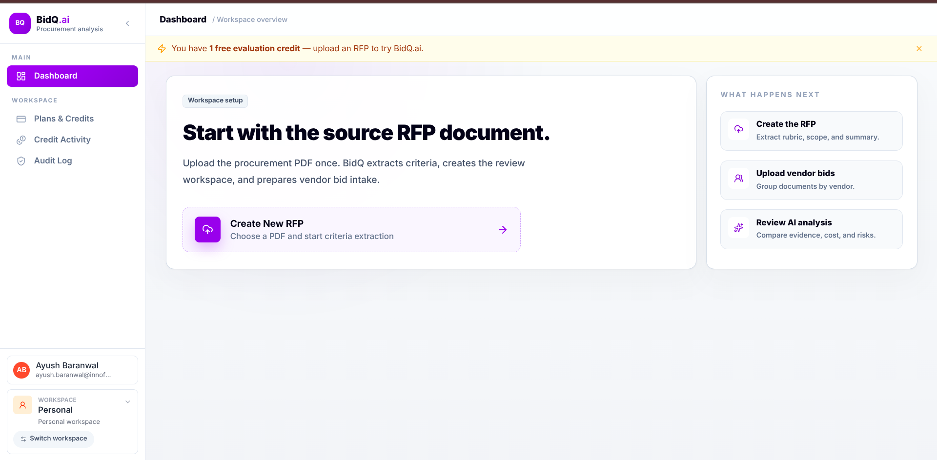Screen dimensions: 937x460
Task: Click the Workspace overview breadcrumb text
Action: (252, 20)
